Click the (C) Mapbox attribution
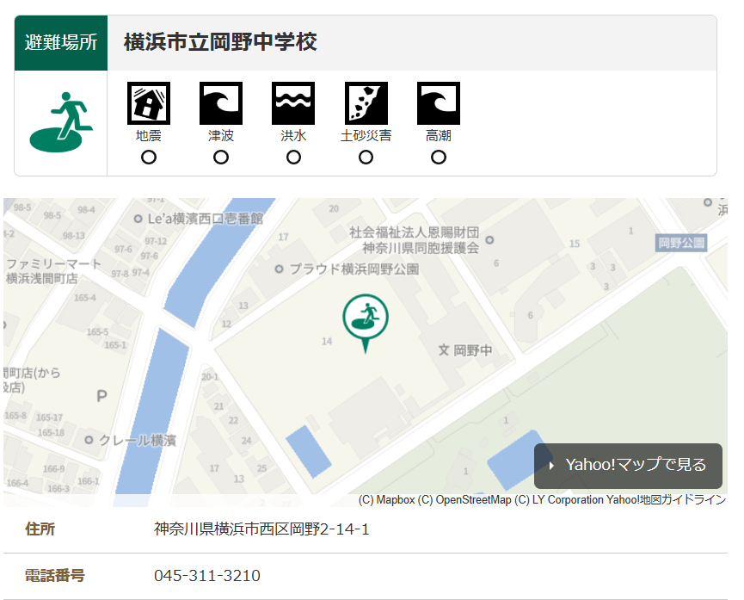This screenshot has width=744, height=600. (387, 500)
